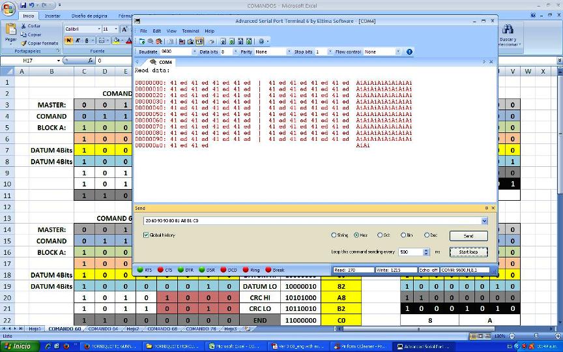Open the Name Box H17 dropdown
563x352 pixels.
tap(58, 61)
